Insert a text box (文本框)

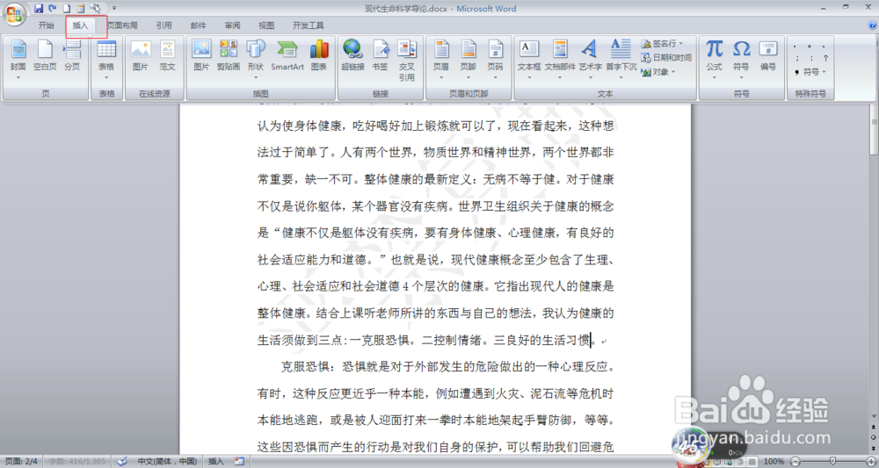click(529, 56)
